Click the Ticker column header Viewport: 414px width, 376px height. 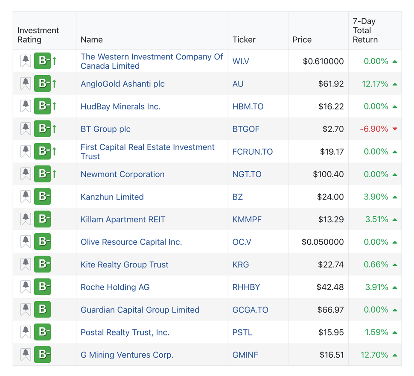(x=244, y=40)
